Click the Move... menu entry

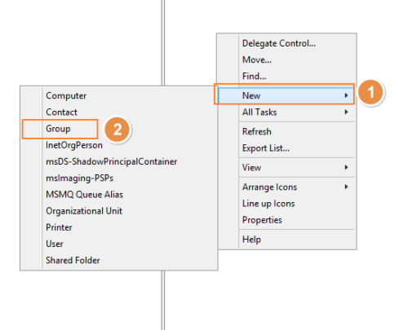tap(257, 59)
